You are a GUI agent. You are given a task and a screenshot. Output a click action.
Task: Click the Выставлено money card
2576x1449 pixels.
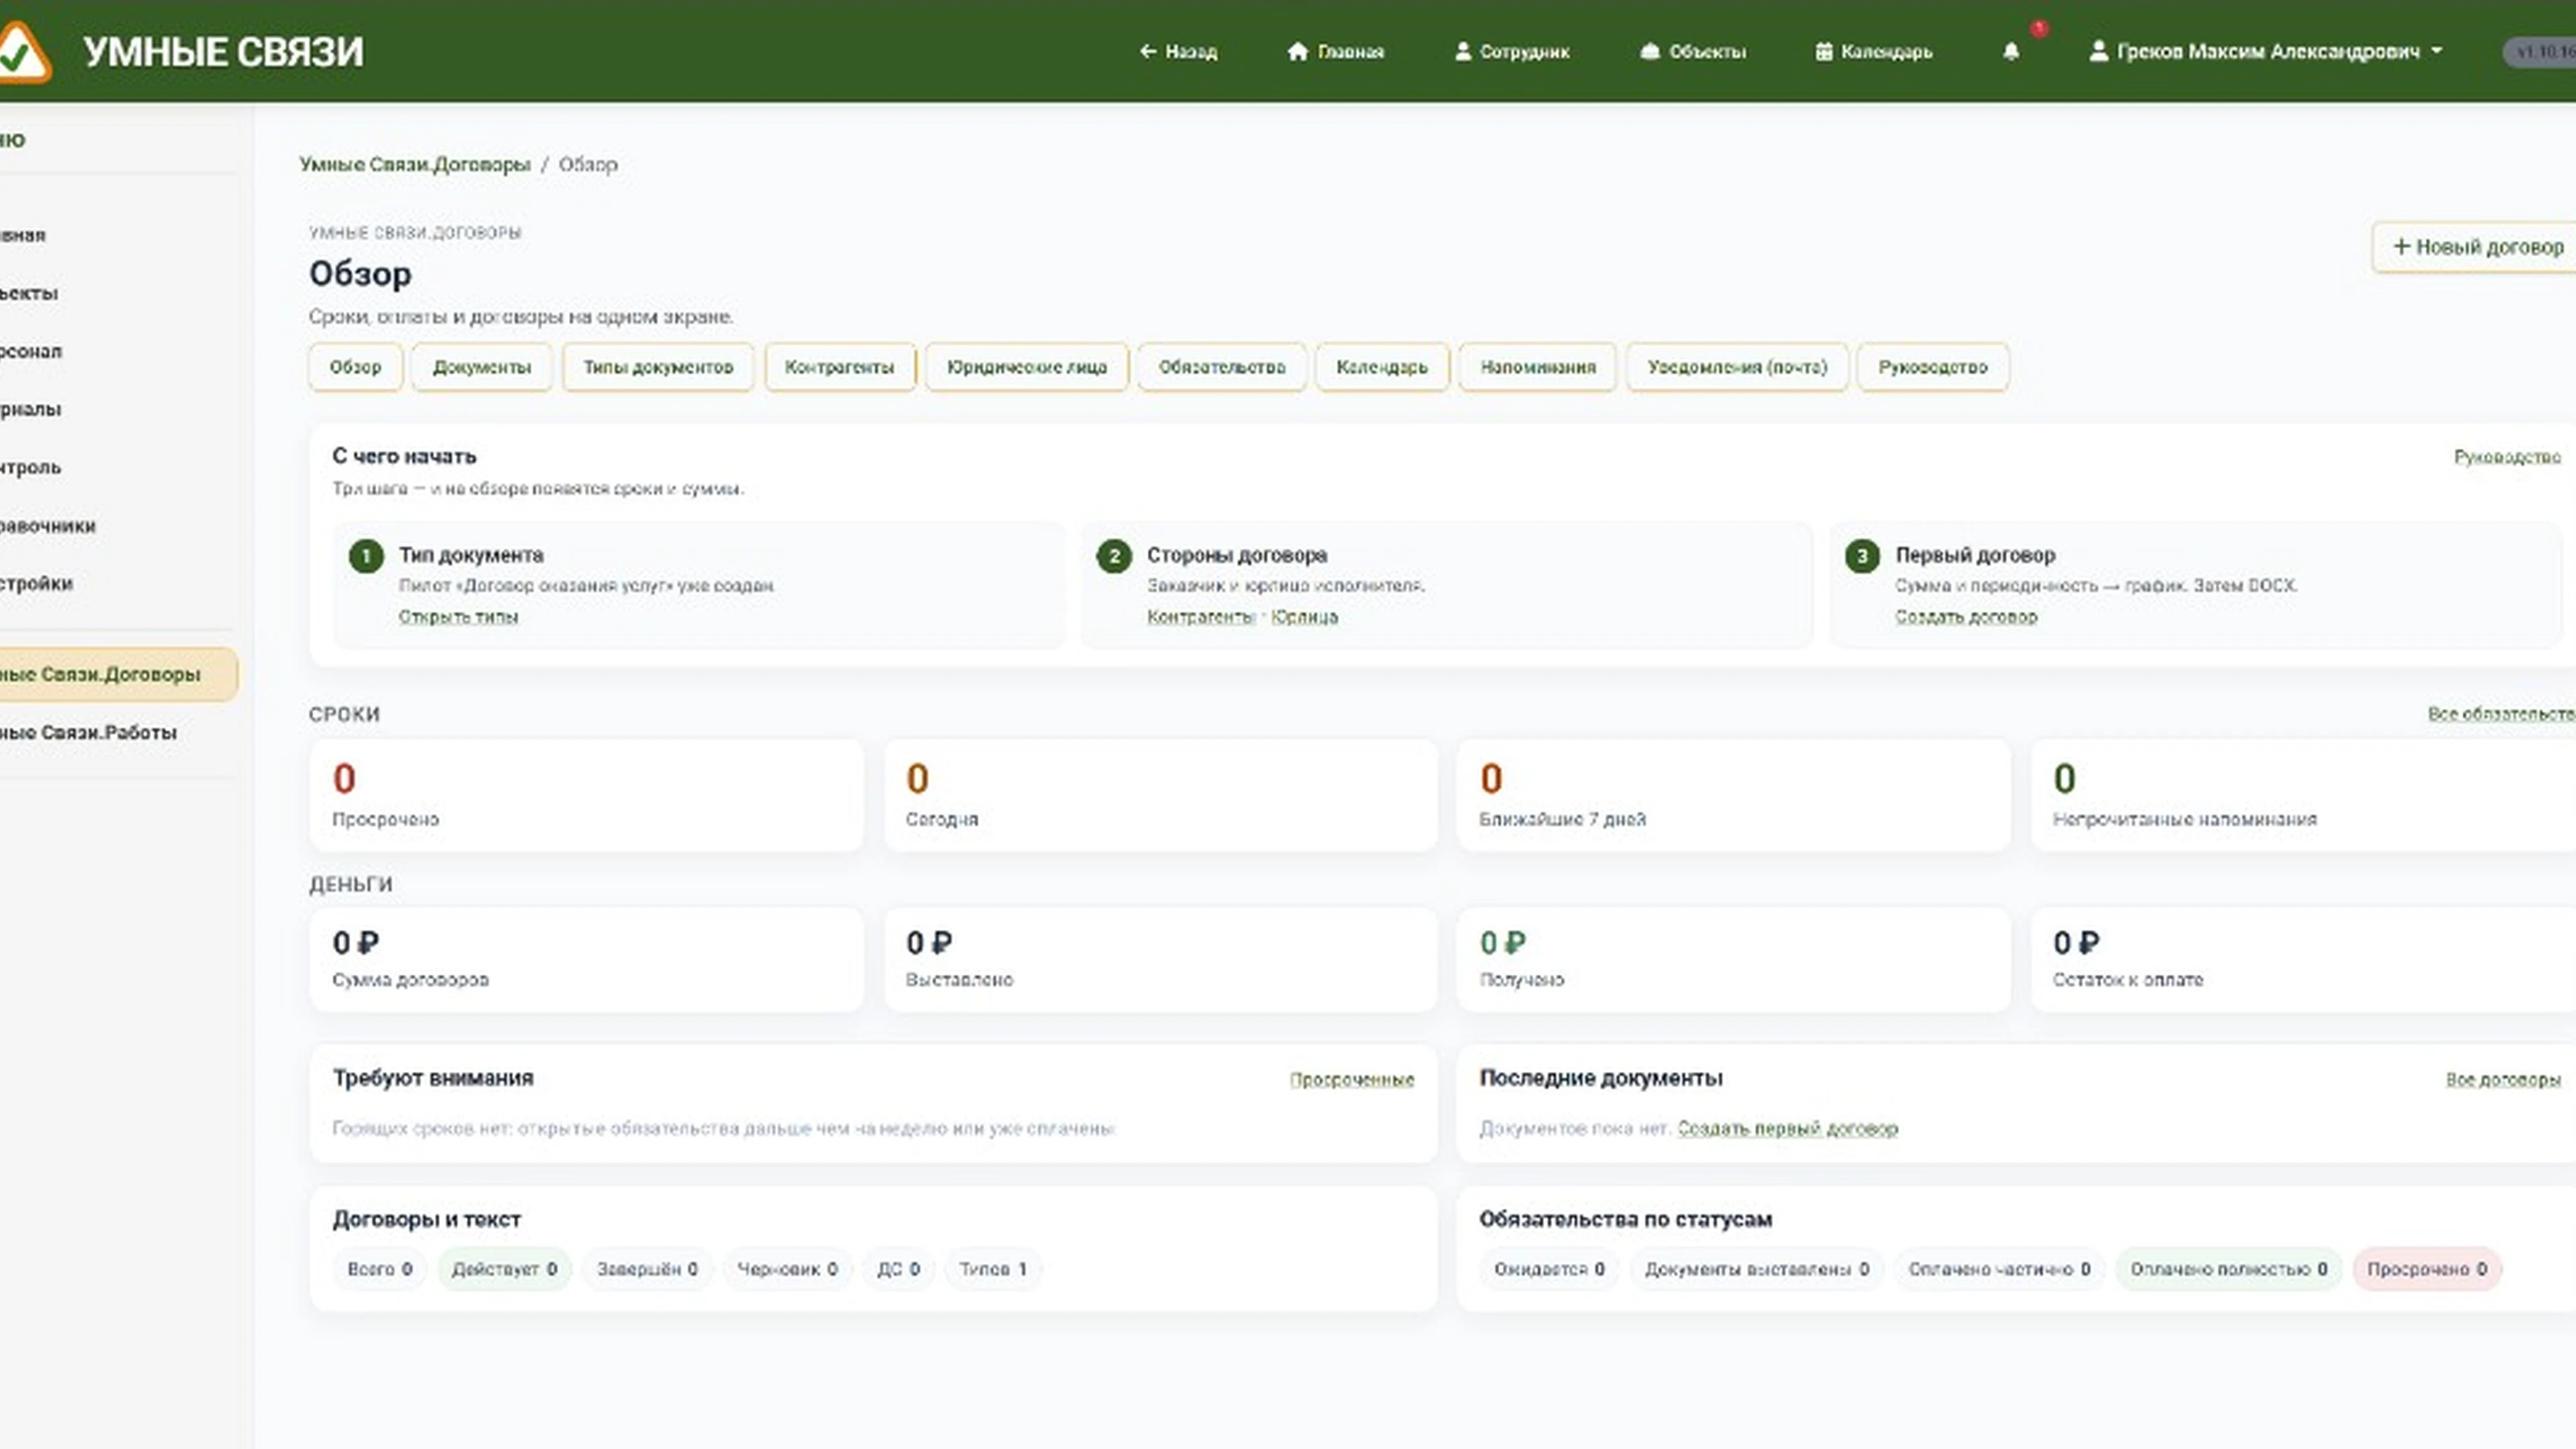click(1160, 959)
